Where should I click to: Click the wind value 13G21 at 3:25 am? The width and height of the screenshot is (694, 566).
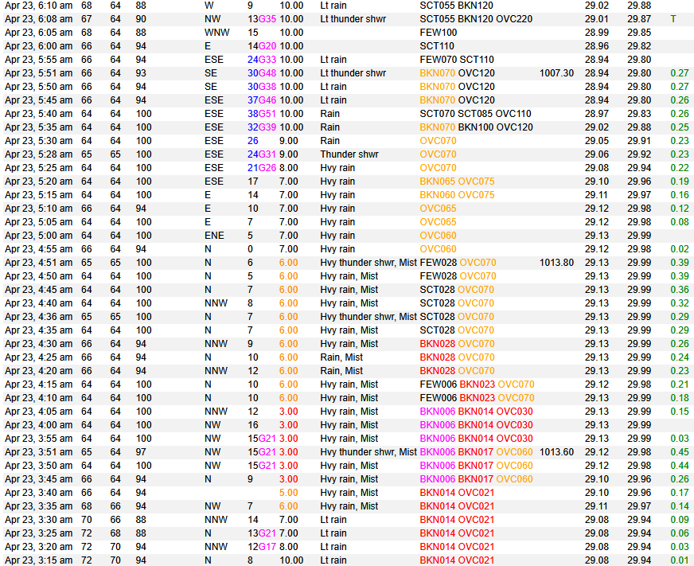(x=262, y=533)
